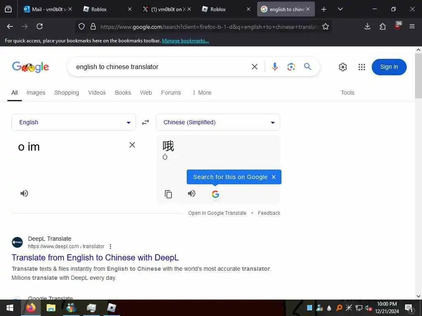Click the red extension badge showing 36

pos(398,25)
